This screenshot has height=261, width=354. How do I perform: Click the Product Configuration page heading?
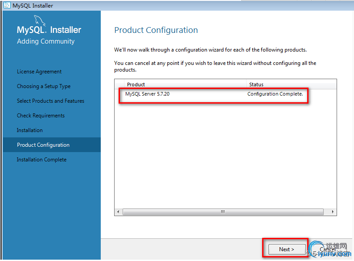point(156,30)
